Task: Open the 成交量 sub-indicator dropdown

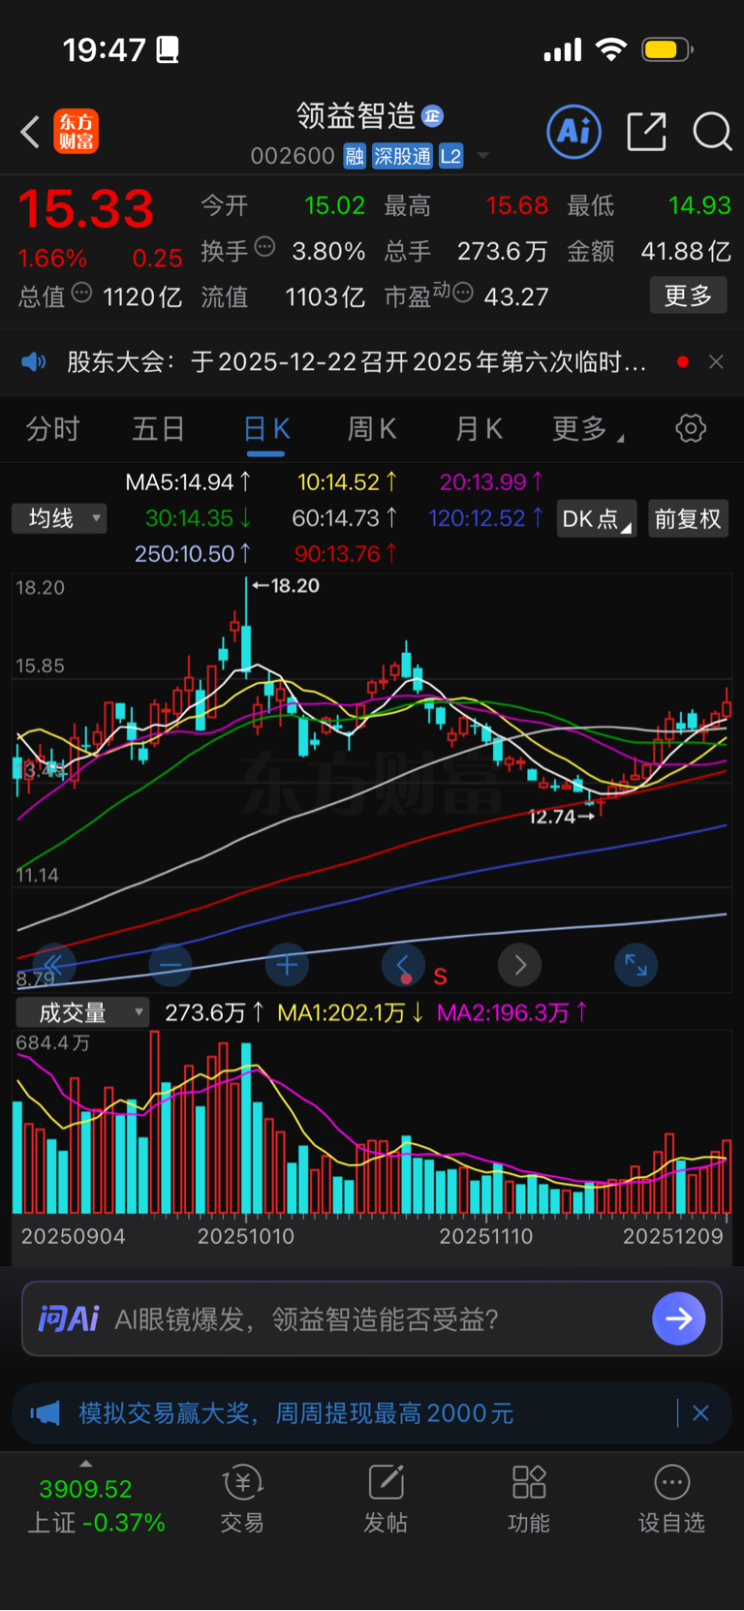Action: click(82, 1013)
